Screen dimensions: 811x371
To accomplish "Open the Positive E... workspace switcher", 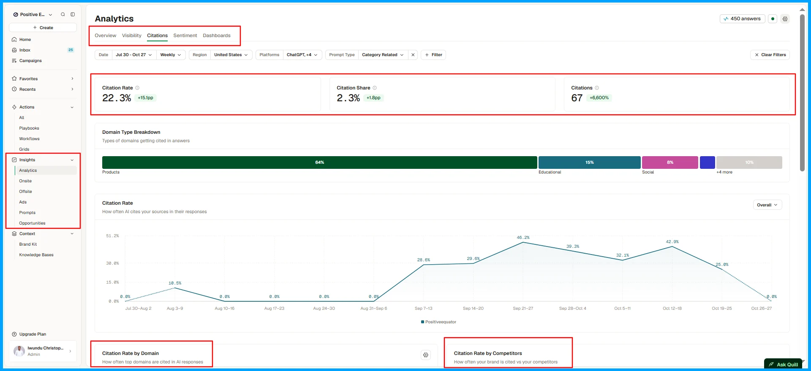I will click(33, 14).
